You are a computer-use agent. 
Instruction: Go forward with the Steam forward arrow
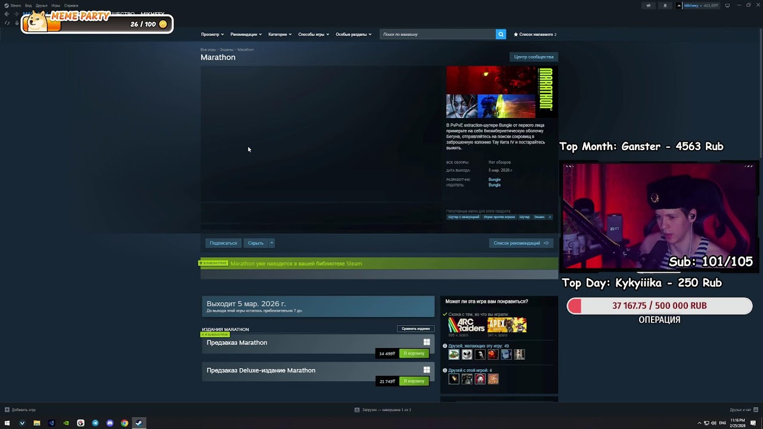click(16, 14)
